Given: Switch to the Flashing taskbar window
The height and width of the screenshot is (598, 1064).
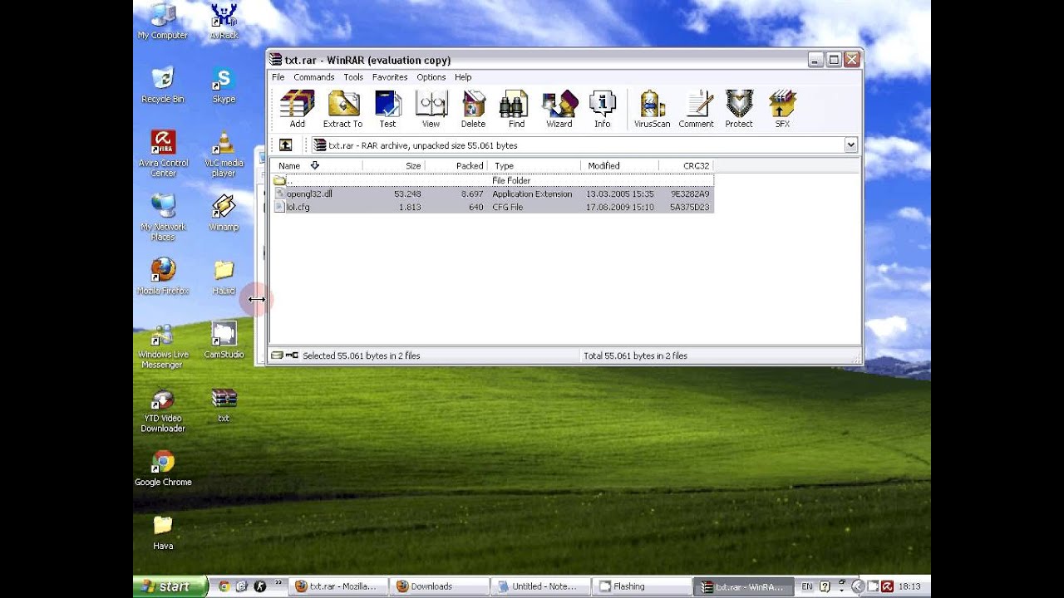Looking at the screenshot, I should [641, 586].
